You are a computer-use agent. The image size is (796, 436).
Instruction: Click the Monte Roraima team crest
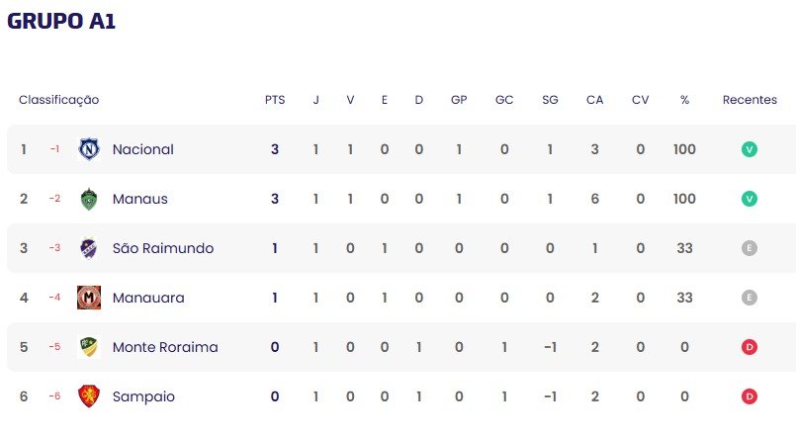[x=89, y=347]
